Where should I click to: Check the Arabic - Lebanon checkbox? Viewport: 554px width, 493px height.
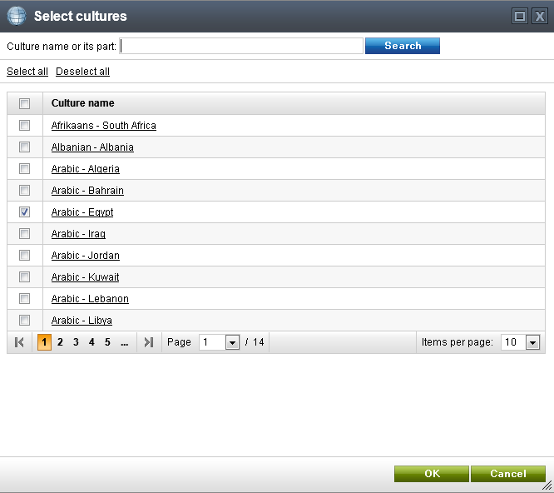[x=24, y=298]
